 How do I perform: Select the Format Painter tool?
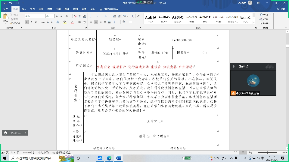click(15, 23)
